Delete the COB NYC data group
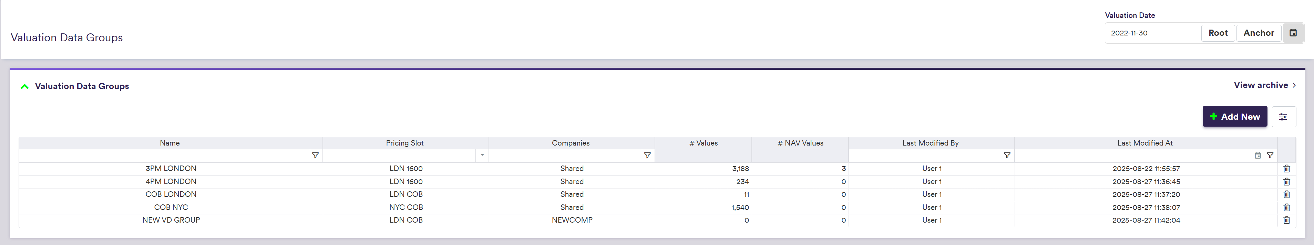Viewport: 1314px width, 245px height. click(1286, 207)
